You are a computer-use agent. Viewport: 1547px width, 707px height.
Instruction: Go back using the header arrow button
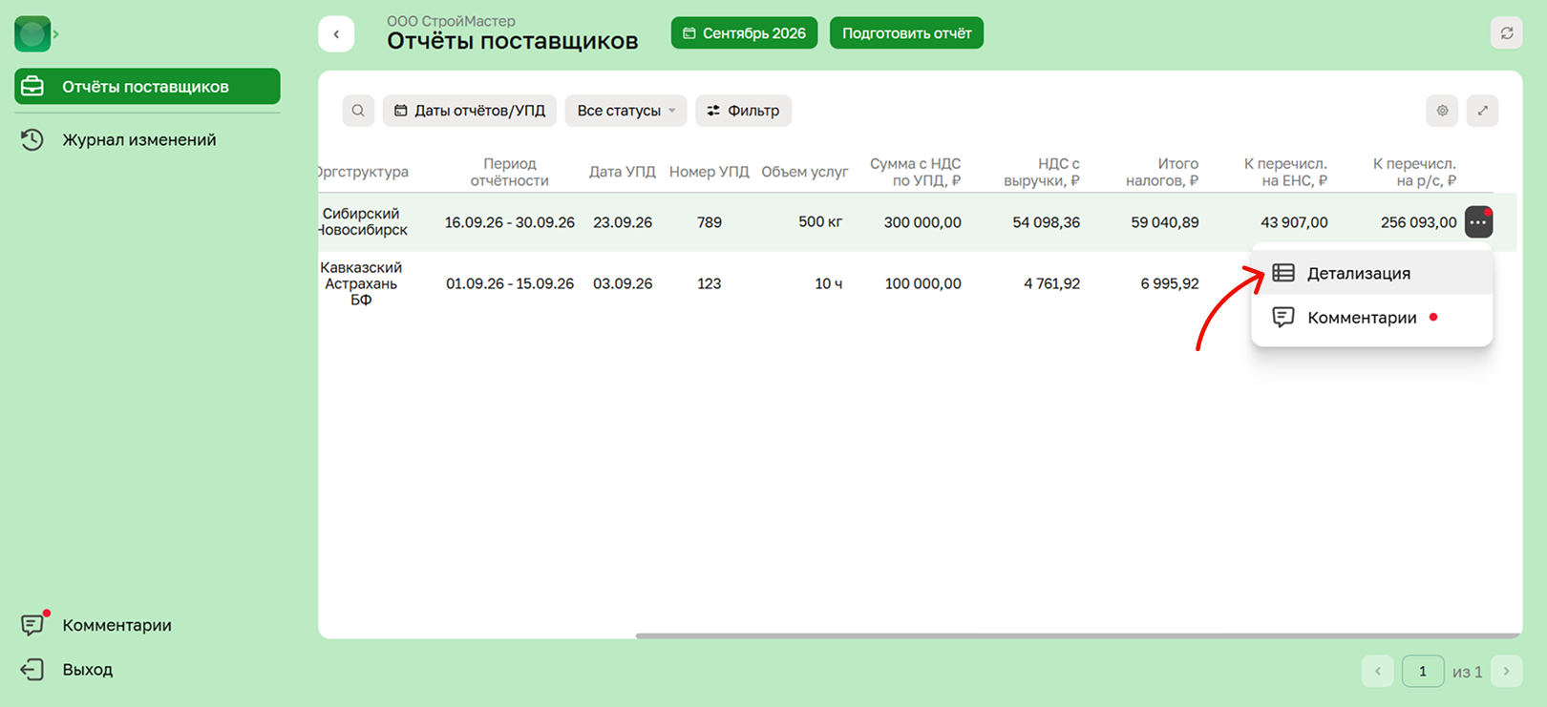pos(336,34)
